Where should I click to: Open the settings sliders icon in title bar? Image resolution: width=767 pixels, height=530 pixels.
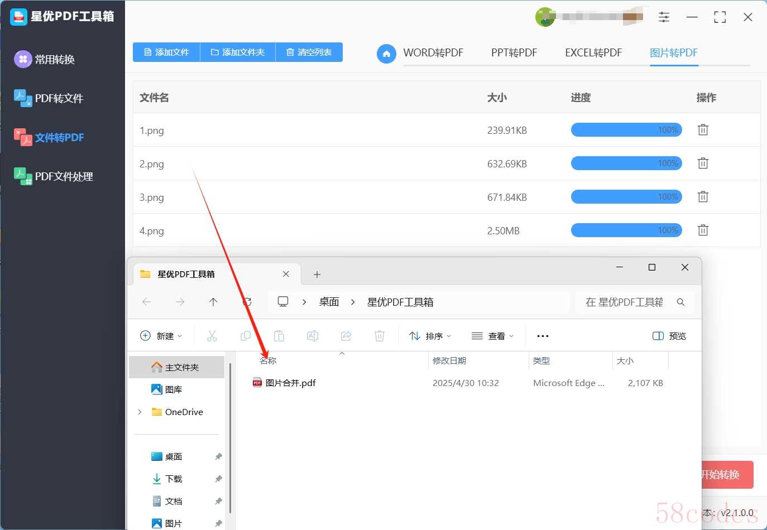(x=664, y=17)
